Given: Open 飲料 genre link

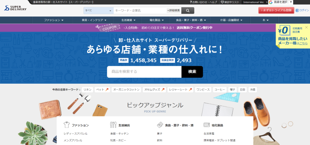Looking at the screenshot, I should pos(159,141).
